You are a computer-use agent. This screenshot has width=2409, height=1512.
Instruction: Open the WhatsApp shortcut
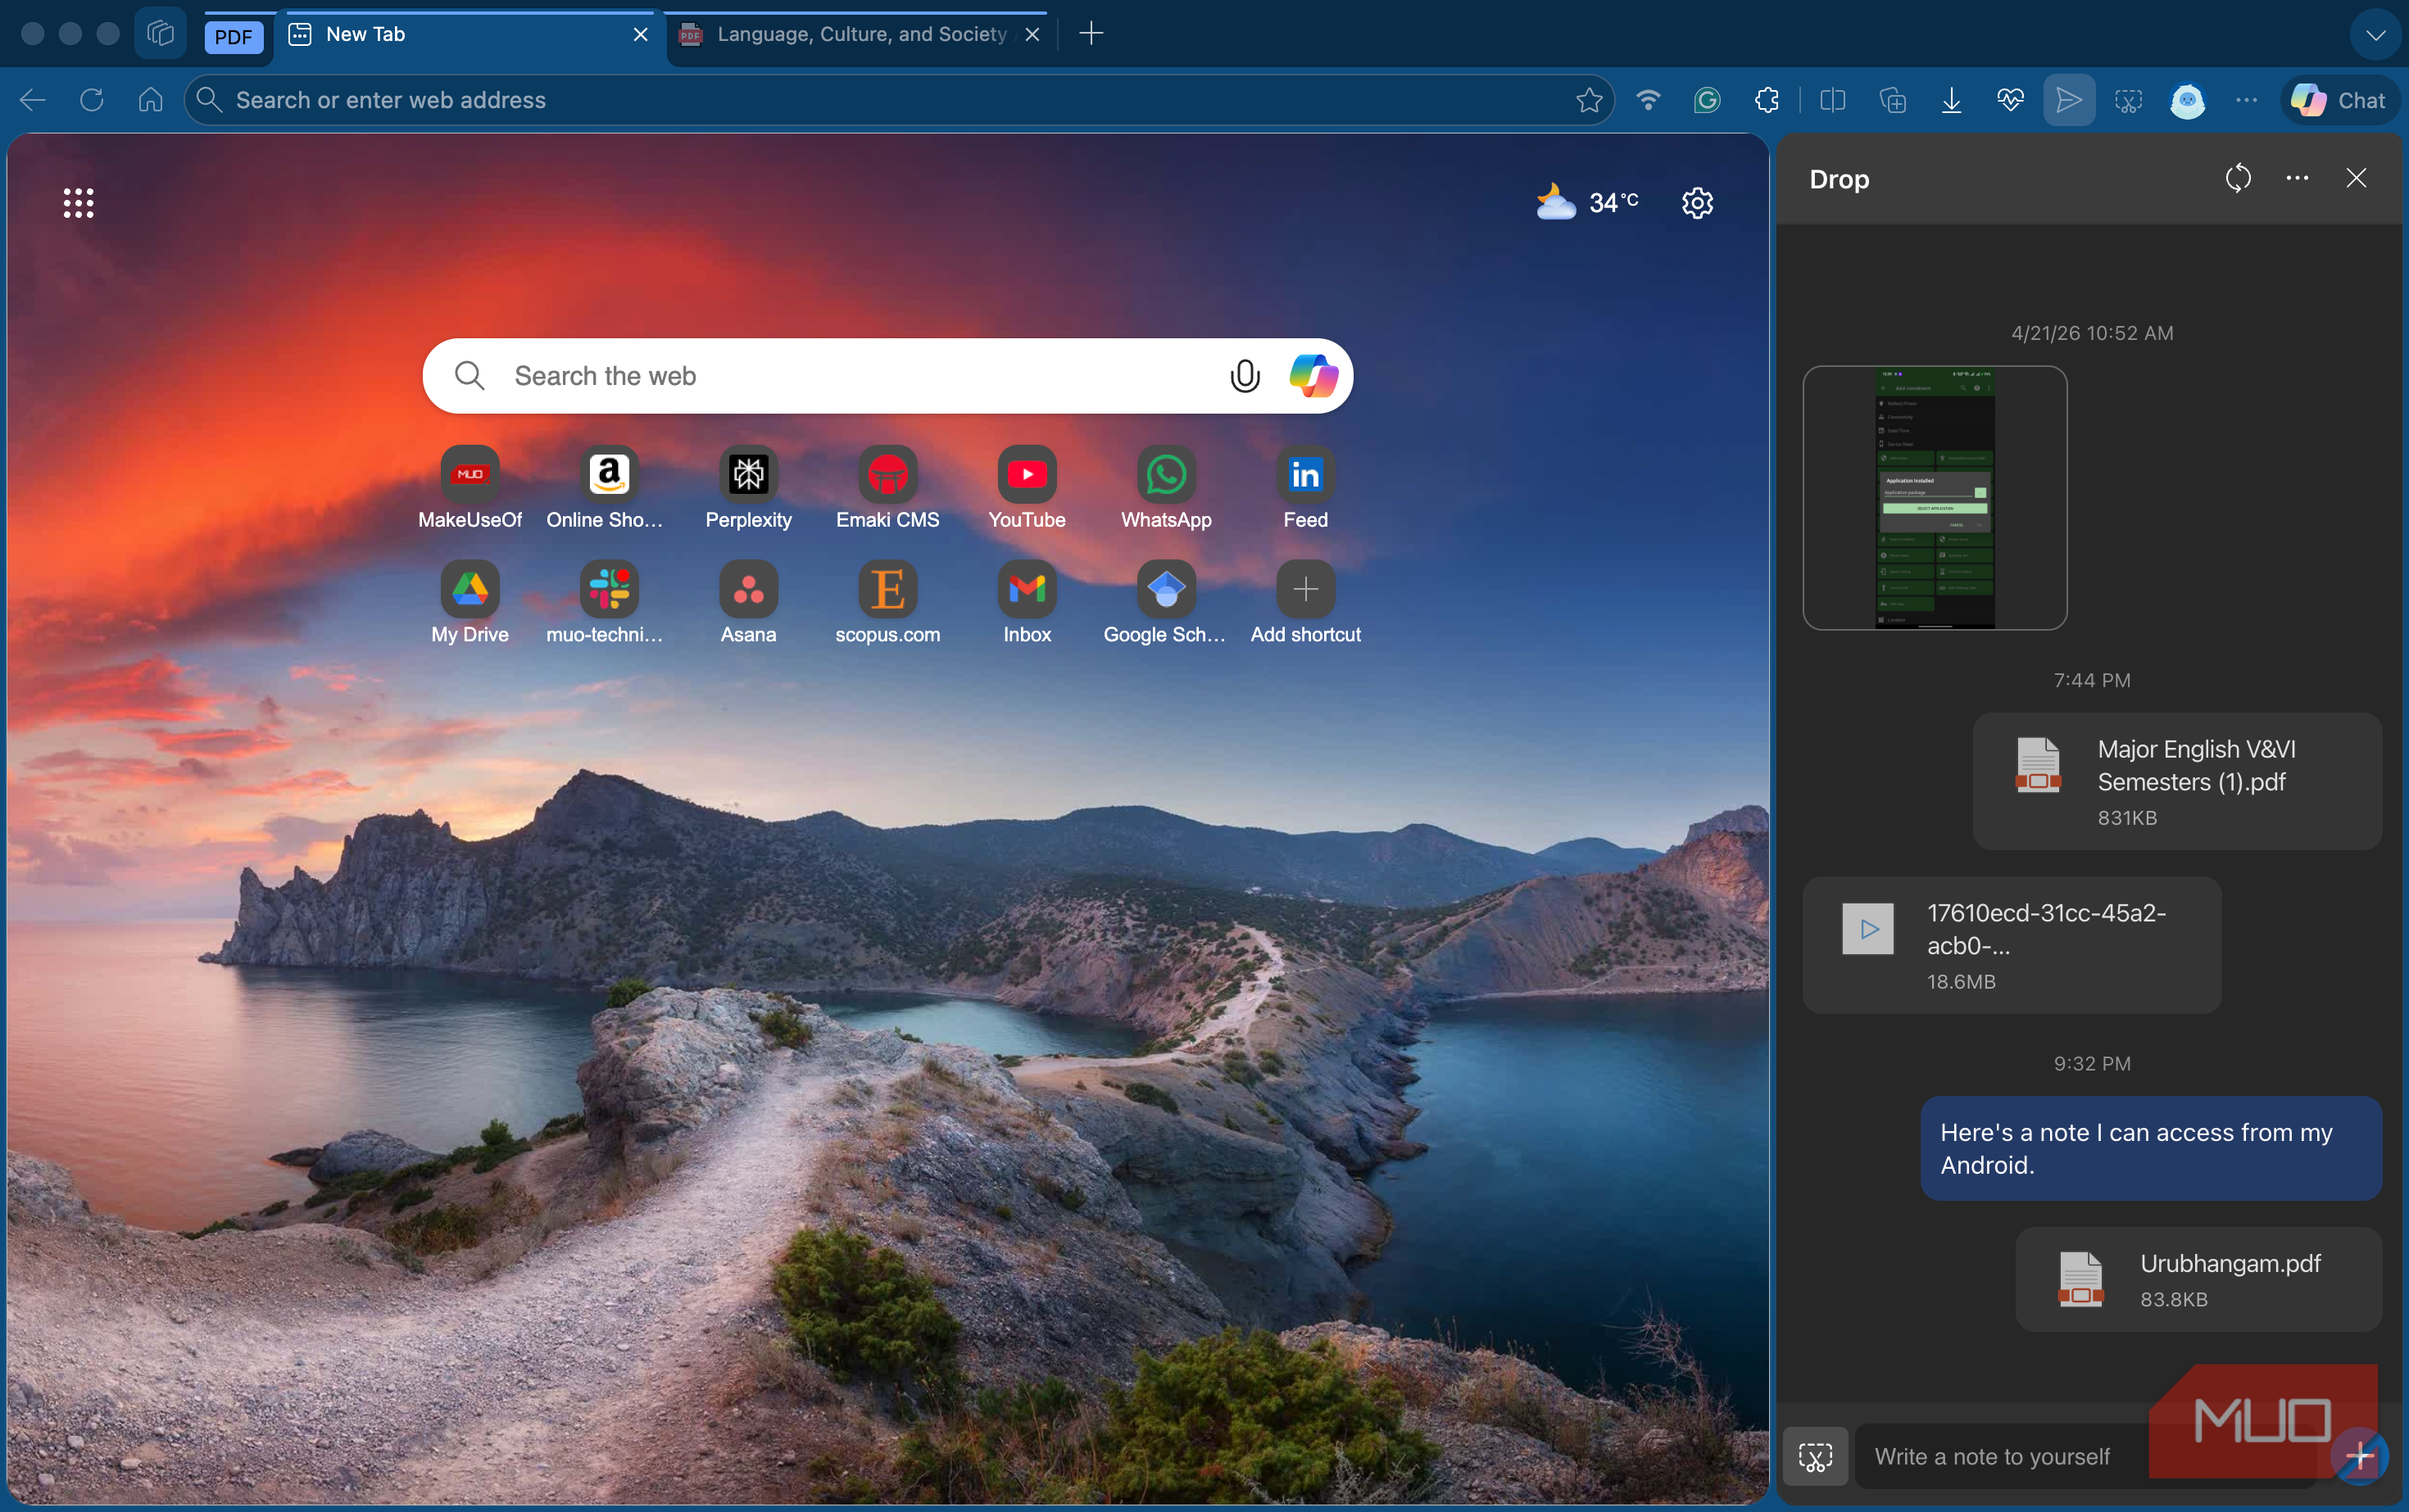pyautogui.click(x=1165, y=488)
